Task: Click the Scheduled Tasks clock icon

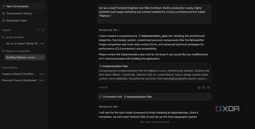Action: 4,21
